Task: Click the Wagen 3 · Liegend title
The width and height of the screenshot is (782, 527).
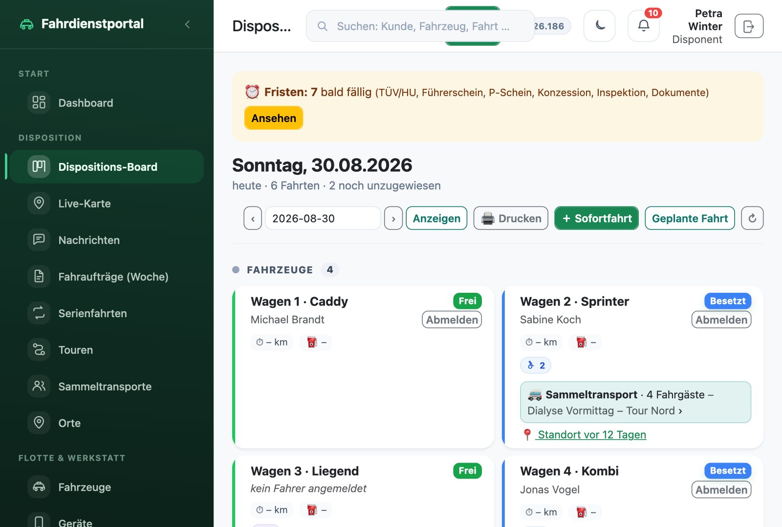Action: pyautogui.click(x=304, y=471)
